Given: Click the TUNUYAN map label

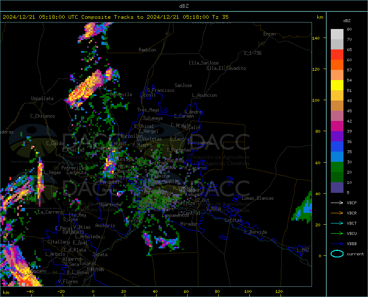Looking at the screenshot, I should pos(95,270).
